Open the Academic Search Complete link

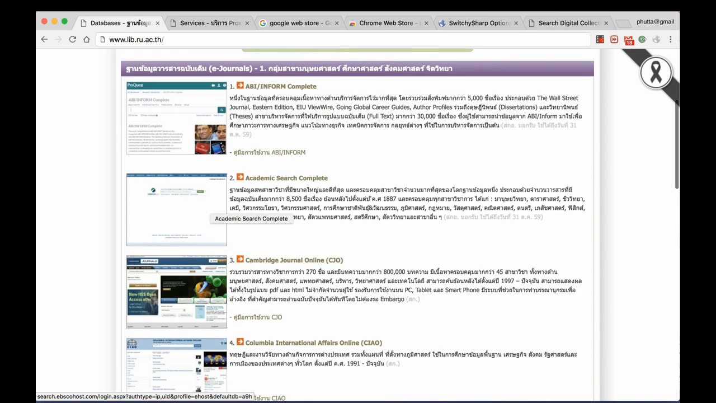click(286, 178)
